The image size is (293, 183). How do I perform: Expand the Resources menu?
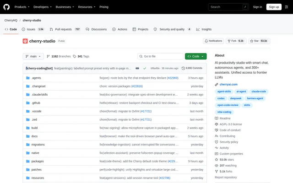(x=87, y=7)
